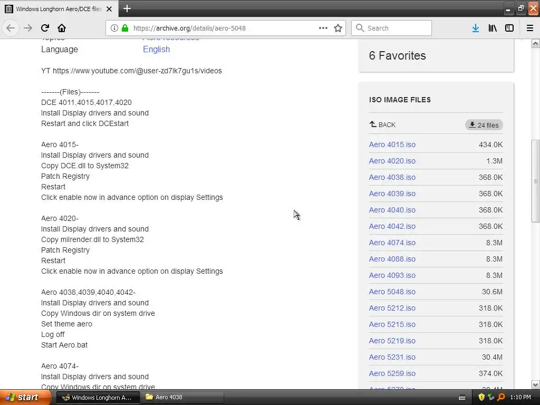Viewport: 540px width, 405px height.
Task: Bookmark this page with the star icon
Action: [338, 28]
